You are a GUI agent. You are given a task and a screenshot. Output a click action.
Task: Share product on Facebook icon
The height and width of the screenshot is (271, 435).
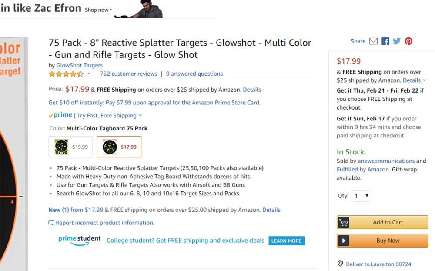point(385,41)
